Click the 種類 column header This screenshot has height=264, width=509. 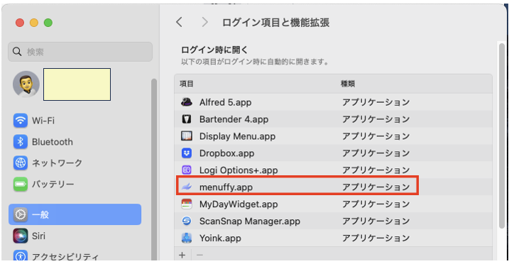348,84
